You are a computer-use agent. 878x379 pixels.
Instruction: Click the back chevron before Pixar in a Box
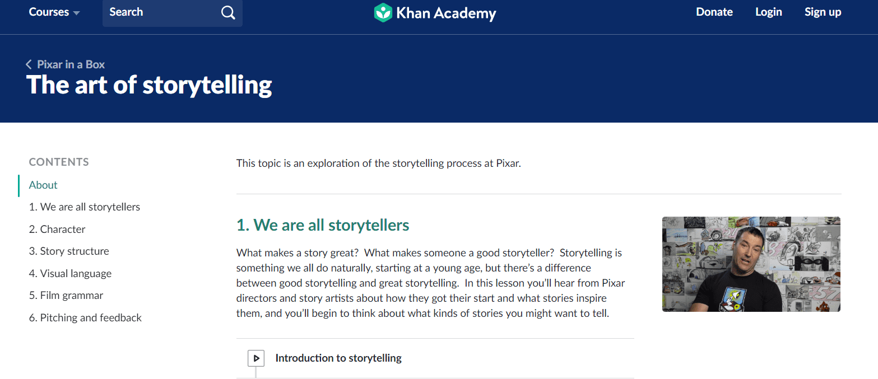pos(29,64)
